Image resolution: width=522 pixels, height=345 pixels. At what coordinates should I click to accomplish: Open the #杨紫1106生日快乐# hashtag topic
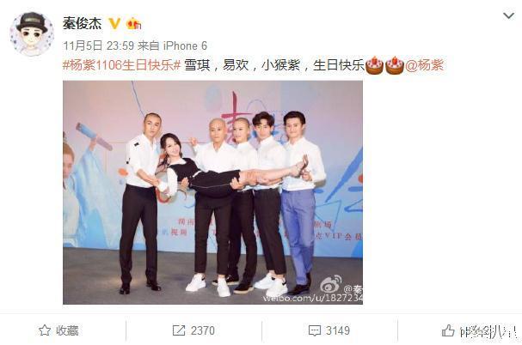(x=121, y=65)
